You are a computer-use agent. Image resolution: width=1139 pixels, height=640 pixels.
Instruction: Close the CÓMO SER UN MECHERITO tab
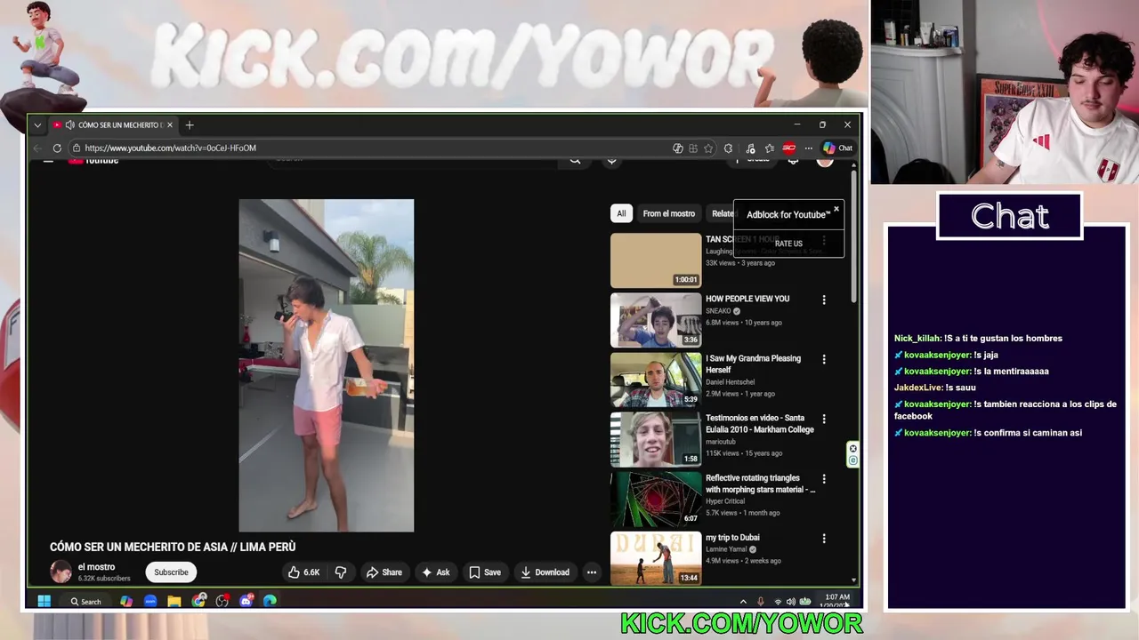pos(169,125)
